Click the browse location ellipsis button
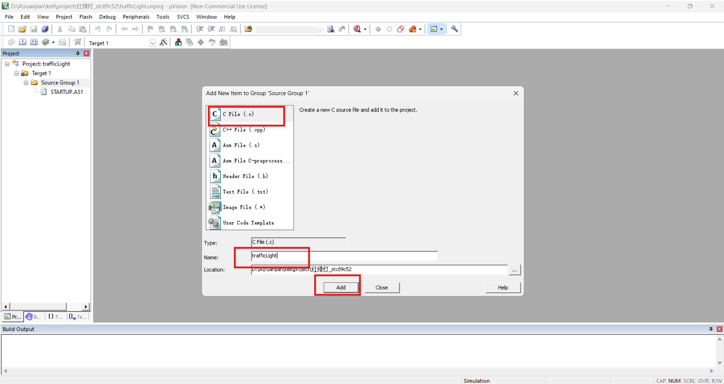This screenshot has height=384, width=724. click(514, 270)
